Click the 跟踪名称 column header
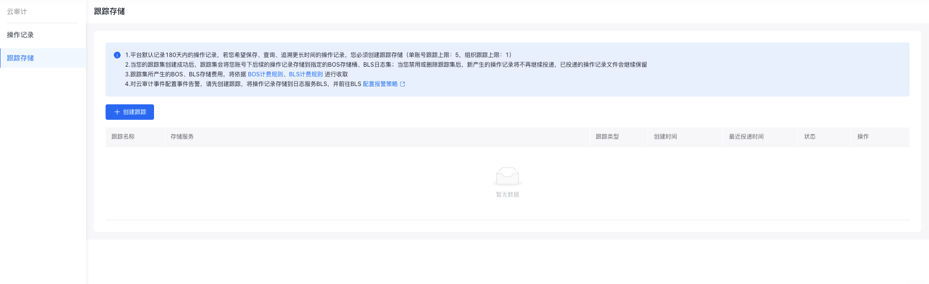This screenshot has height=284, width=929. click(x=123, y=137)
